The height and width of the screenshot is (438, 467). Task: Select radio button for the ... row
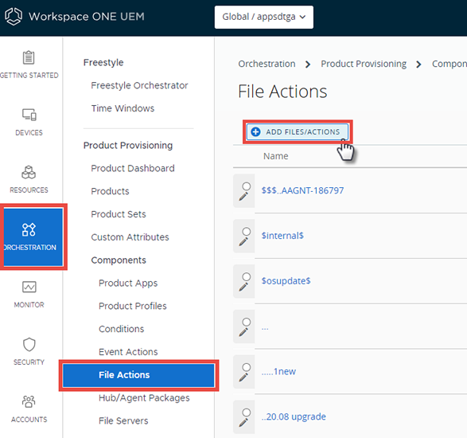click(247, 323)
